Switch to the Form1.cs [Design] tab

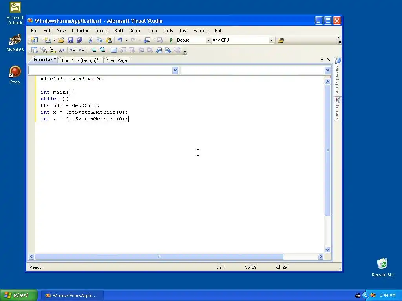[80, 60]
